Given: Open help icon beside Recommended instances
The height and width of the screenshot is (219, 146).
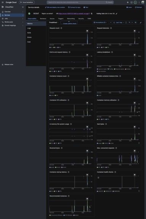Looking at the screenshot, I should pos(69,196).
